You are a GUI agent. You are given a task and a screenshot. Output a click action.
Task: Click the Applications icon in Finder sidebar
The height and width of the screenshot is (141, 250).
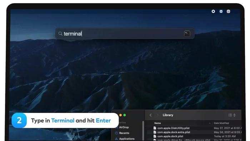click(116, 139)
